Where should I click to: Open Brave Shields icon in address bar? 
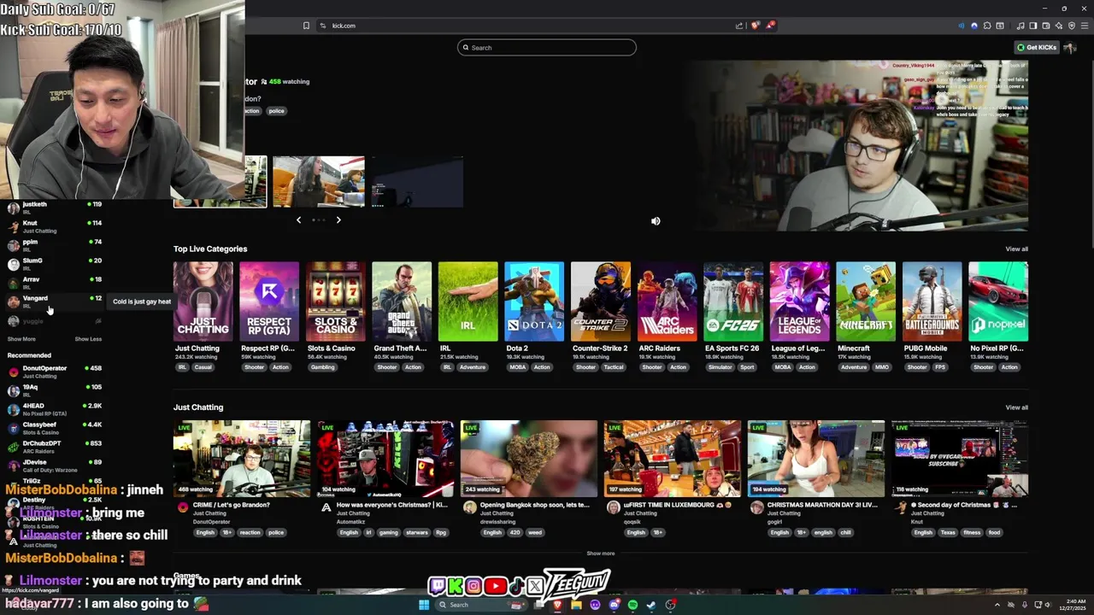pos(755,26)
